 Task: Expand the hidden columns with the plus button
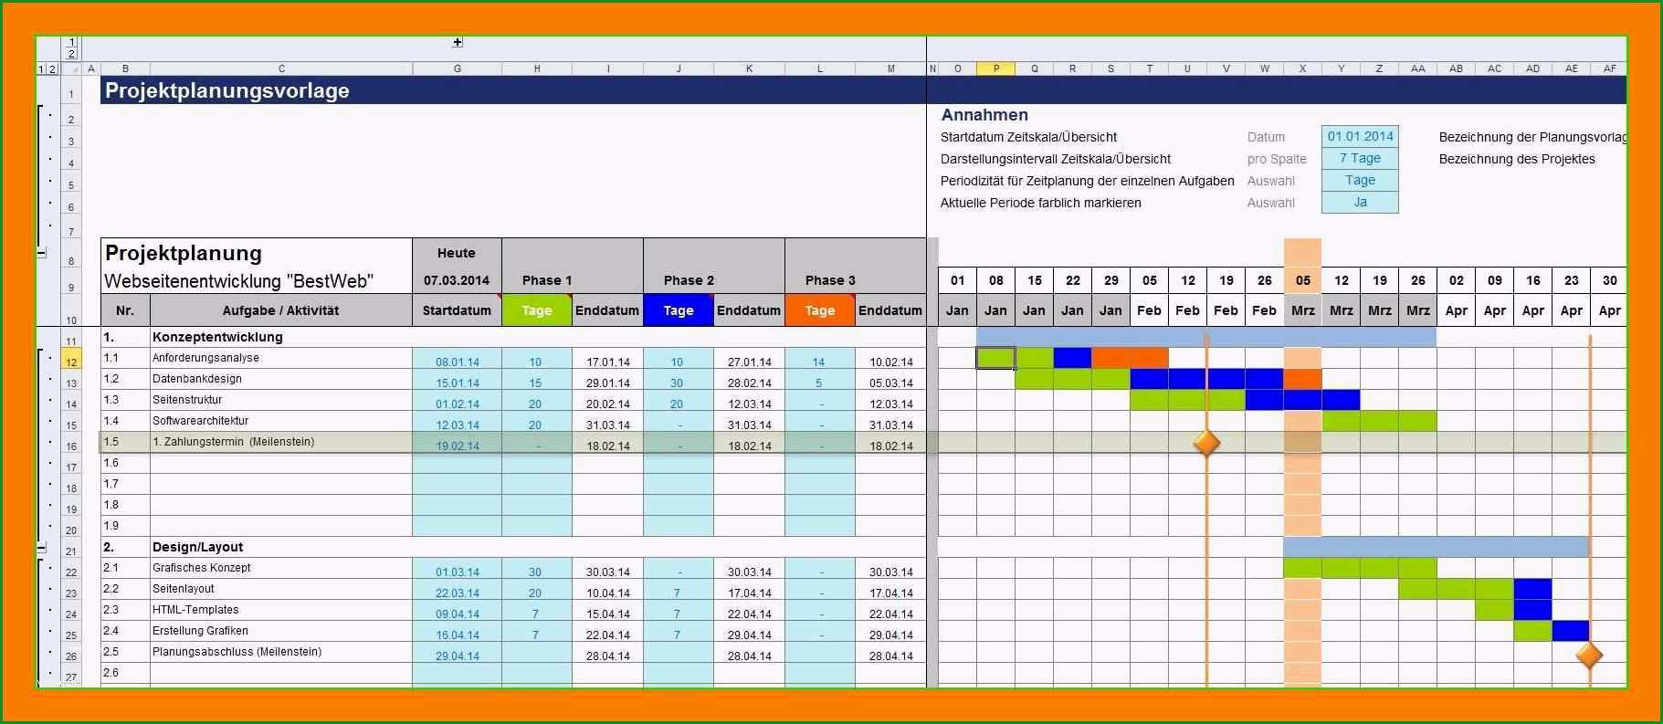(x=458, y=42)
